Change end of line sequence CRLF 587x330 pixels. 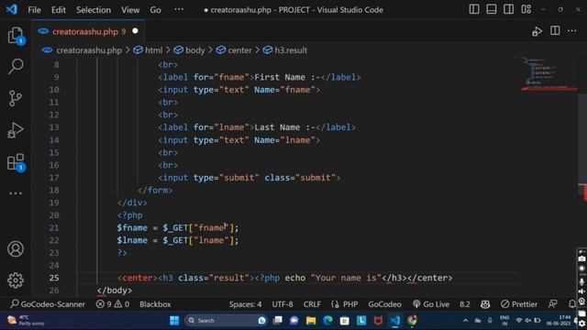(x=312, y=304)
